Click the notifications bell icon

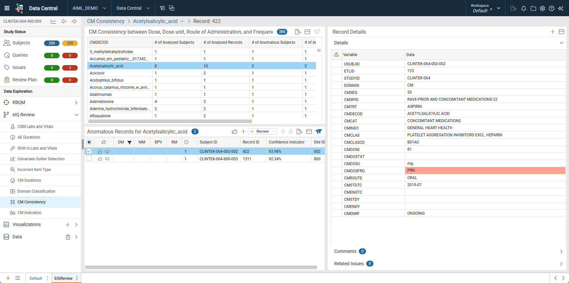click(x=524, y=8)
